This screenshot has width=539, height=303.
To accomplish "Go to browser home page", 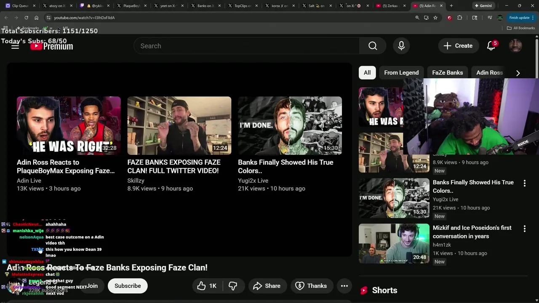I will pyautogui.click(x=37, y=18).
